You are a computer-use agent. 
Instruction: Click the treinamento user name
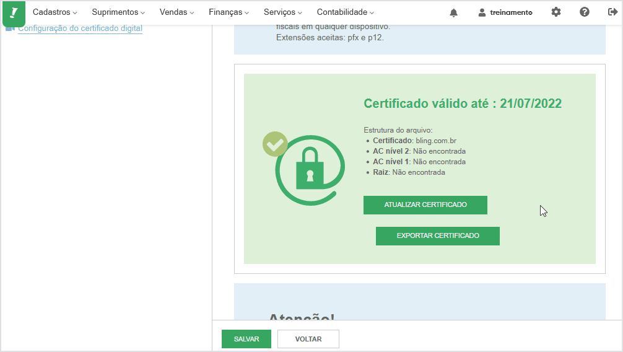pos(511,13)
